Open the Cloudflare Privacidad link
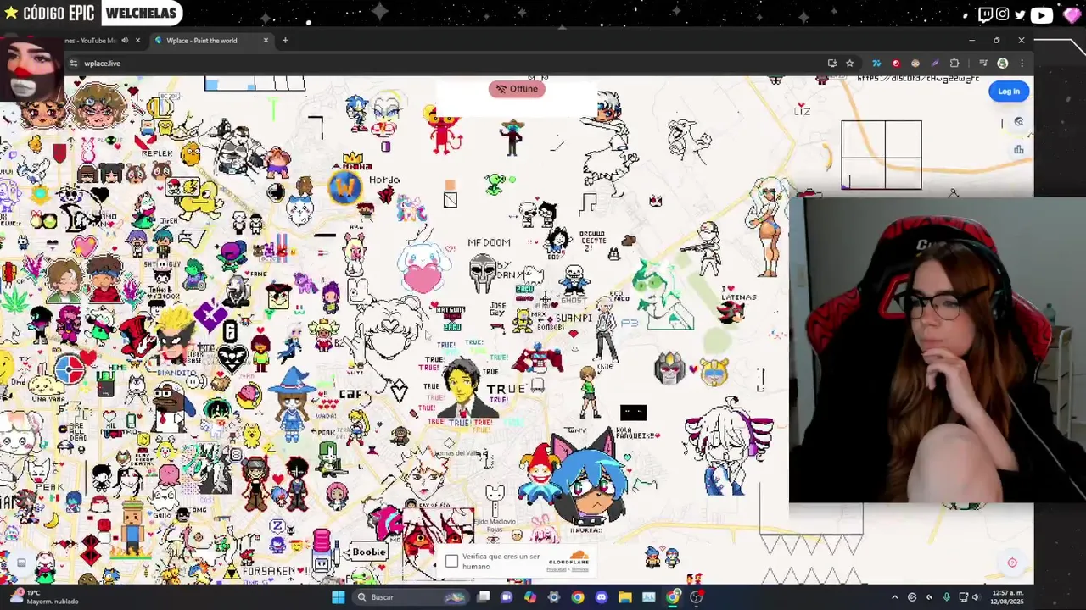This screenshot has height=610, width=1086. tap(557, 569)
